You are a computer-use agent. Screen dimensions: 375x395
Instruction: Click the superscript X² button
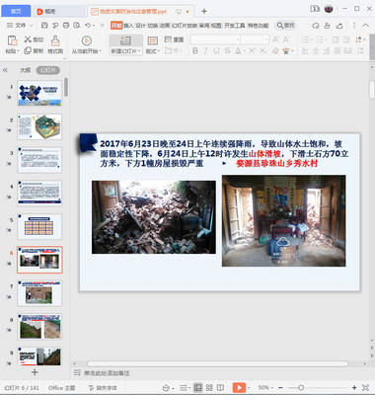tap(252, 50)
